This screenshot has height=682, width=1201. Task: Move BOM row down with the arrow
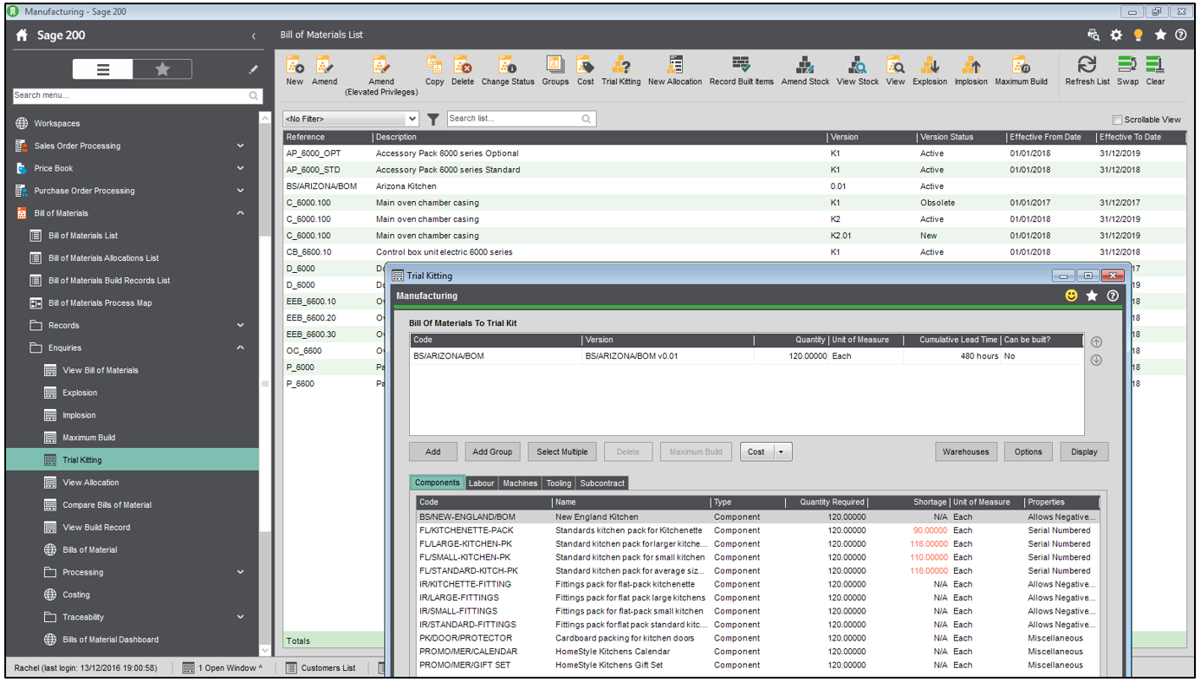point(1096,360)
